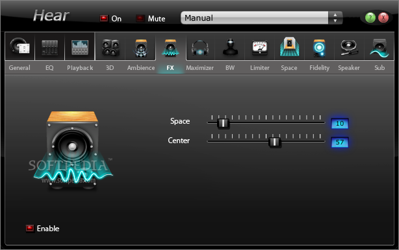399x250 pixels.
Task: Switch to the Playback tab label
Action: [x=80, y=68]
